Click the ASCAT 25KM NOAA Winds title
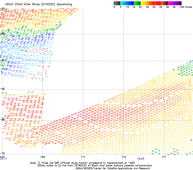 click(x=38, y=4)
